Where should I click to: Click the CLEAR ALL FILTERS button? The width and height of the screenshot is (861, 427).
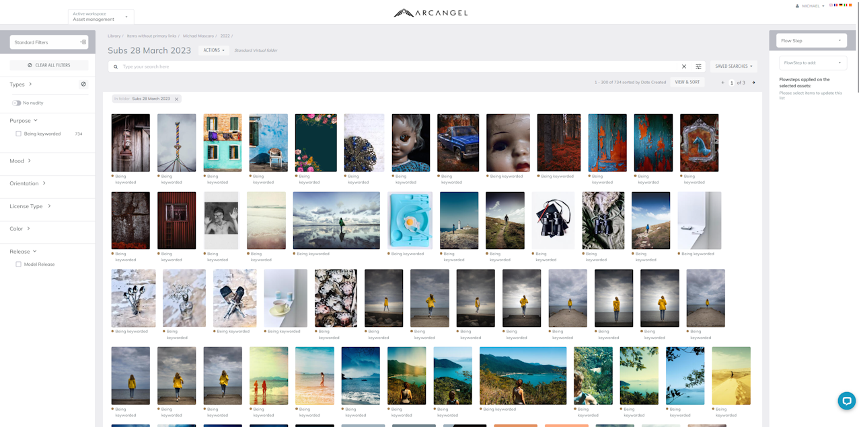(x=49, y=65)
